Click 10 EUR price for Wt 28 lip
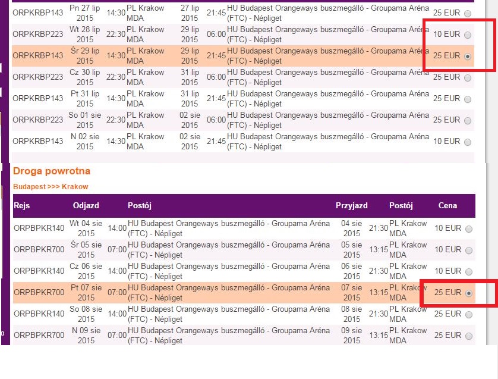Viewport: 498px width, 379px height. 446,34
